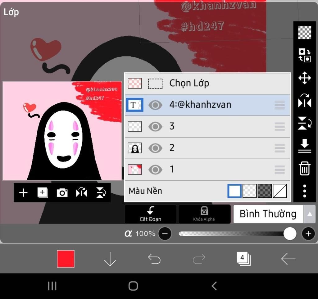Merge layer down using download arrow icon

(304, 146)
